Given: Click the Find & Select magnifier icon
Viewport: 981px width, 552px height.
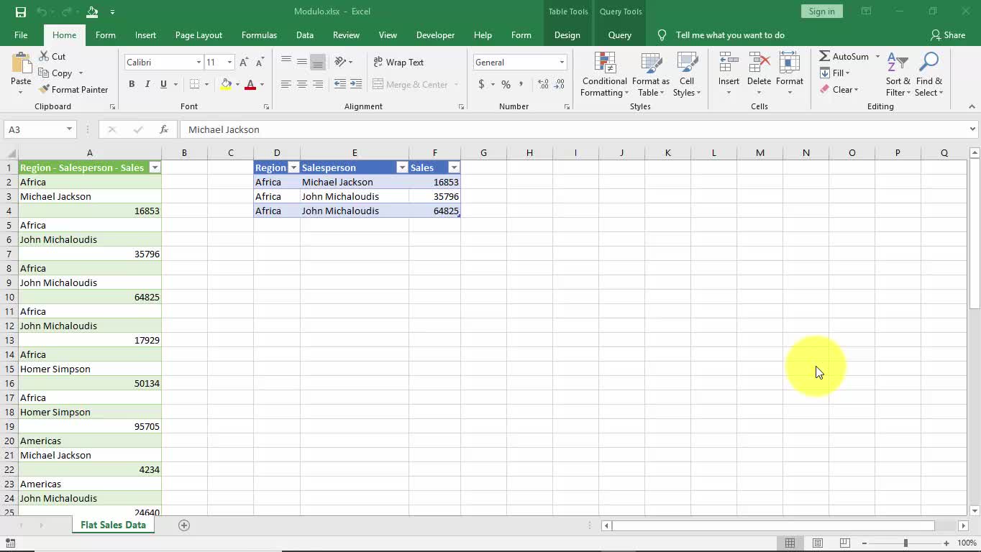Looking at the screenshot, I should click(928, 63).
